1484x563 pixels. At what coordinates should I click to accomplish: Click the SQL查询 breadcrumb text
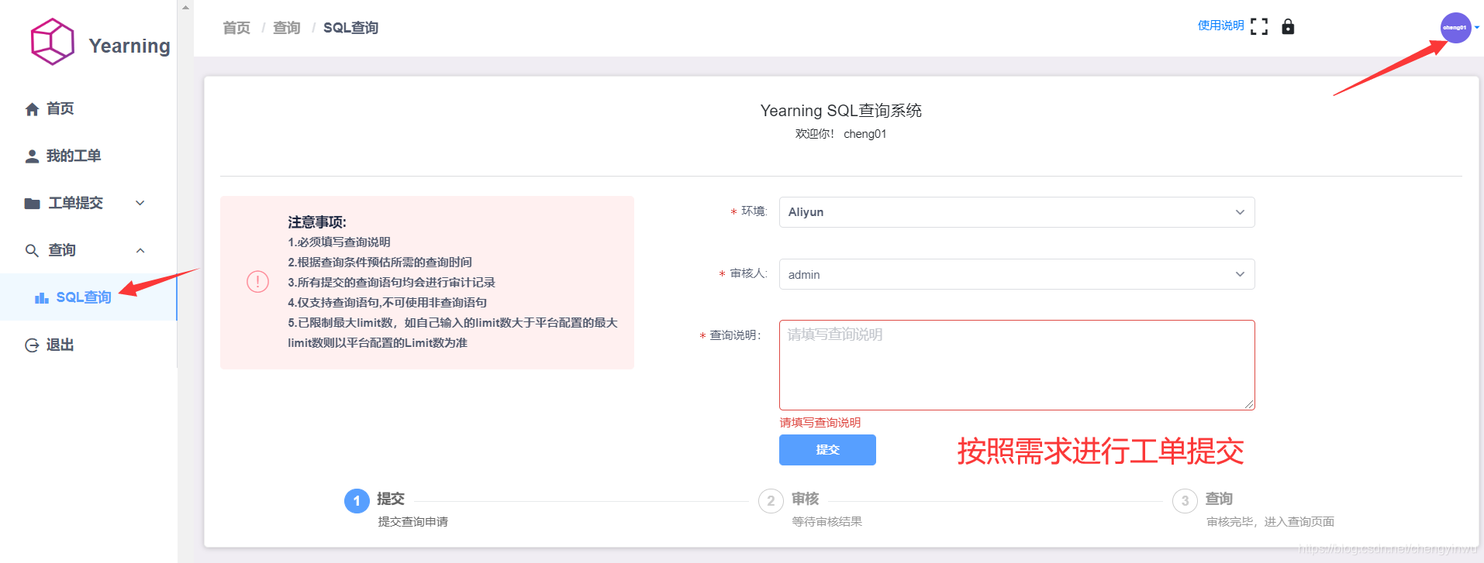350,28
